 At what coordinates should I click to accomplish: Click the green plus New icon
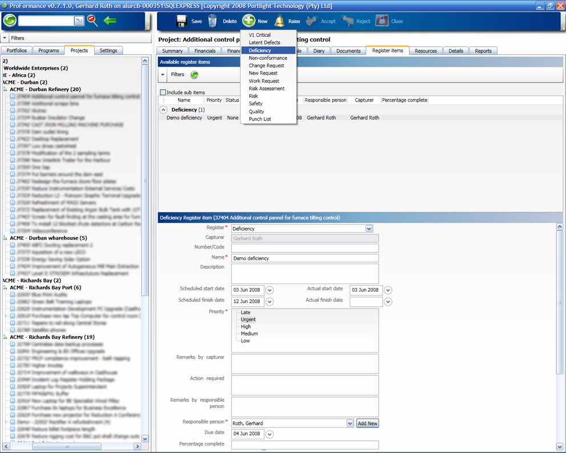[x=249, y=21]
